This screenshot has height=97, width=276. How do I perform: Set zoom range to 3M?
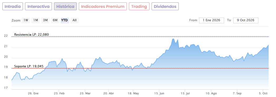(45, 20)
